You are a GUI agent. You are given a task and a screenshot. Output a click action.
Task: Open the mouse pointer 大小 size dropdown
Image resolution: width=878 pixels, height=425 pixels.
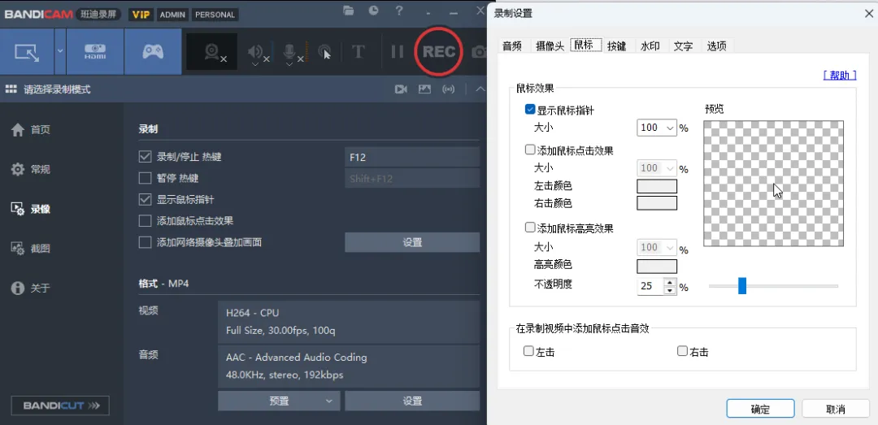pyautogui.click(x=657, y=128)
